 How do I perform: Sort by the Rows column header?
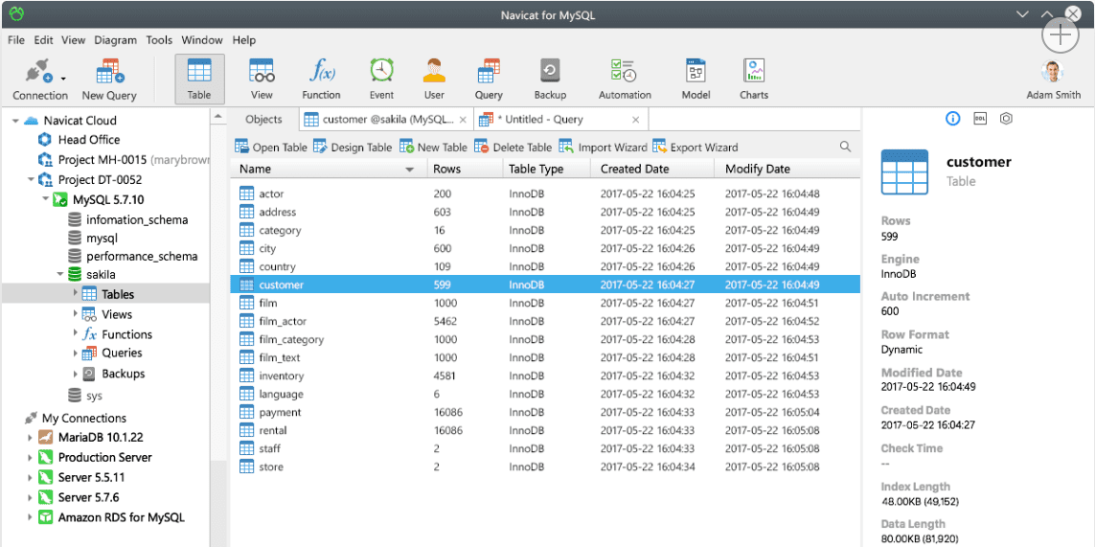tap(465, 169)
